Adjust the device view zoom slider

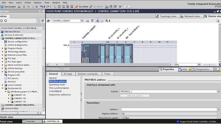coord(210,65)
